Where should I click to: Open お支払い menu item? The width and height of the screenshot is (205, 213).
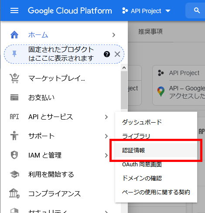[41, 97]
